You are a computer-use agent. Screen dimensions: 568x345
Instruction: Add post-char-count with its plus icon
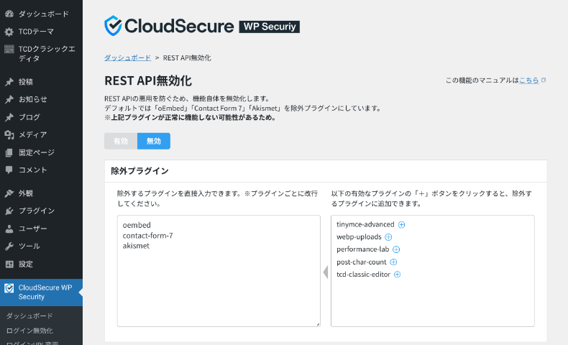[x=393, y=262]
